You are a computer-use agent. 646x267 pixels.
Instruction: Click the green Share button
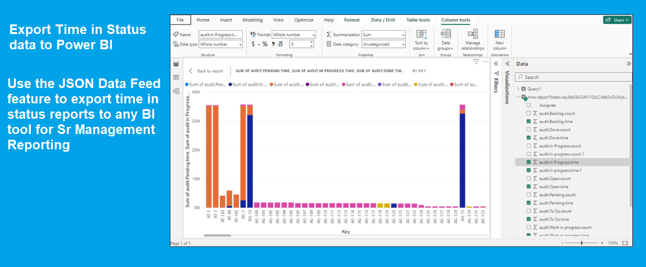tap(617, 20)
